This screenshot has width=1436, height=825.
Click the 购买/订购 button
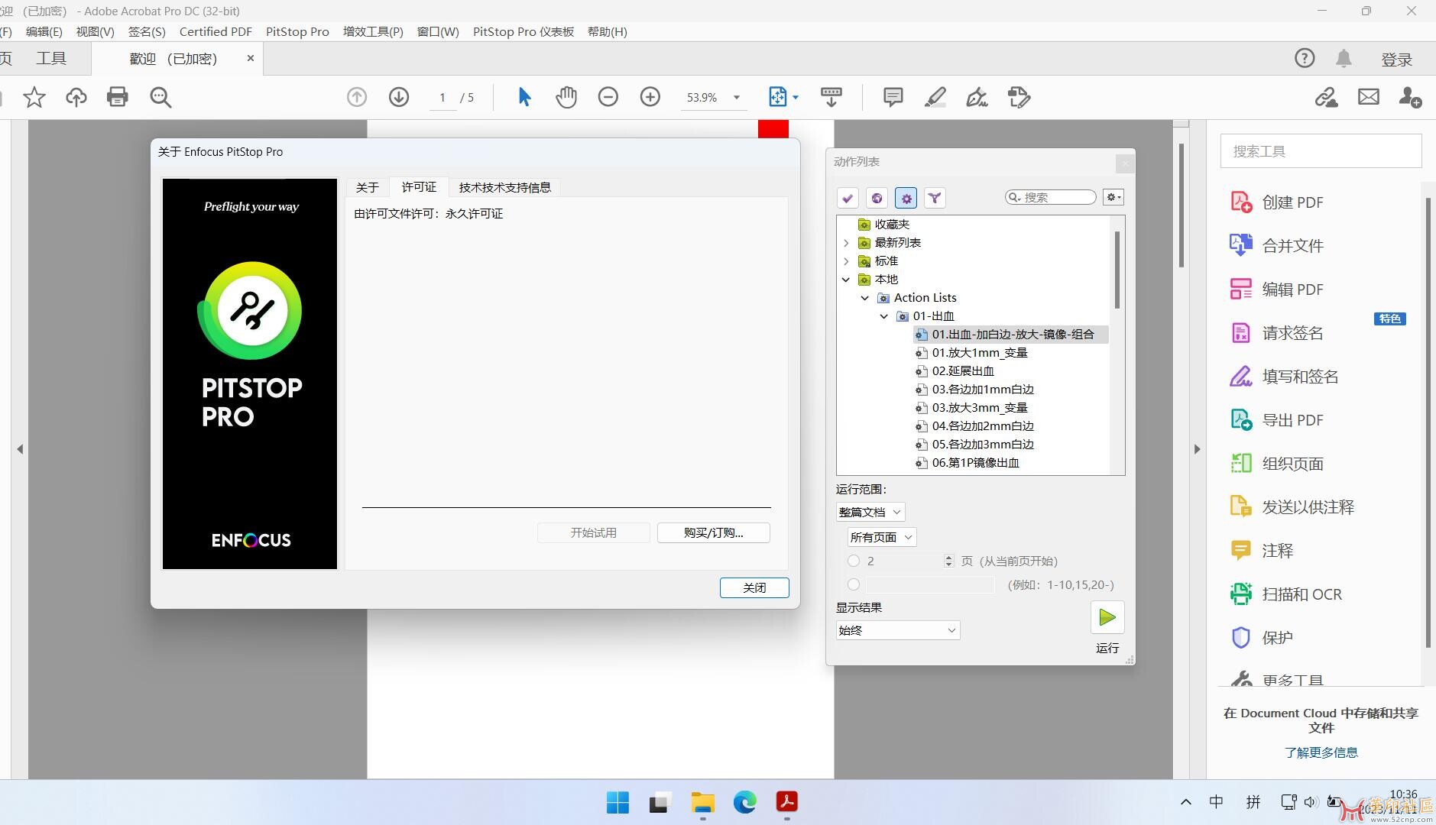pos(713,532)
